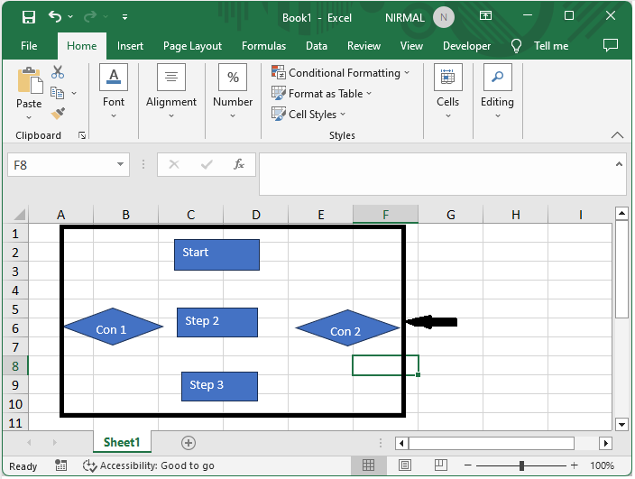Select the Step 3 rectangle shape
The image size is (635, 479).
point(219,386)
